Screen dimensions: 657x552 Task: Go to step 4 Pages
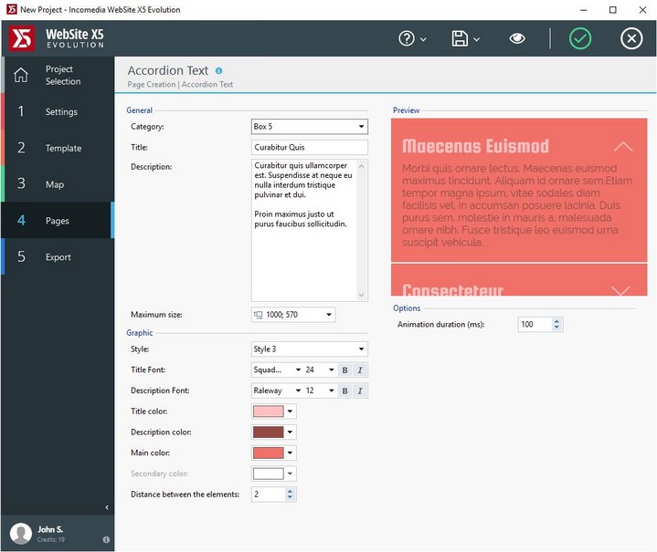click(x=58, y=220)
